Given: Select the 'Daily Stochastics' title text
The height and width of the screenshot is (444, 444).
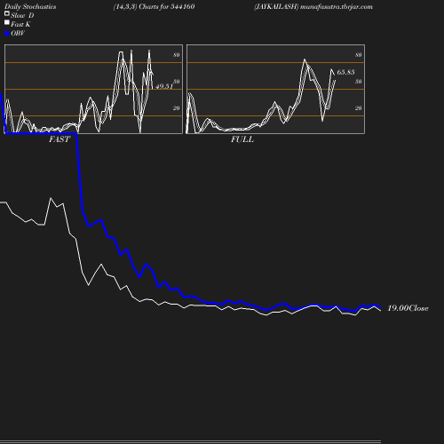Looking at the screenshot, I should tap(30, 7).
